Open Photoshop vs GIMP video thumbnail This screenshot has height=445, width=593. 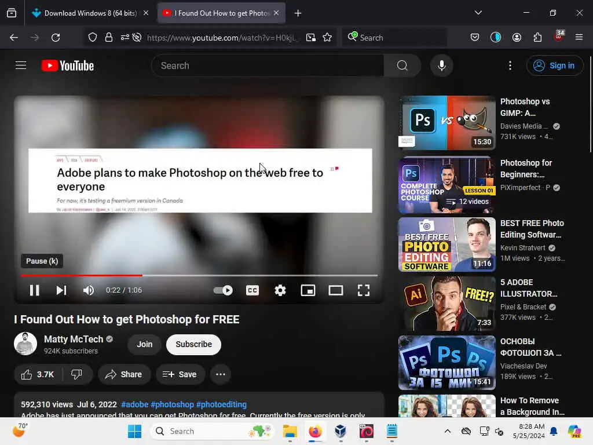(446, 123)
